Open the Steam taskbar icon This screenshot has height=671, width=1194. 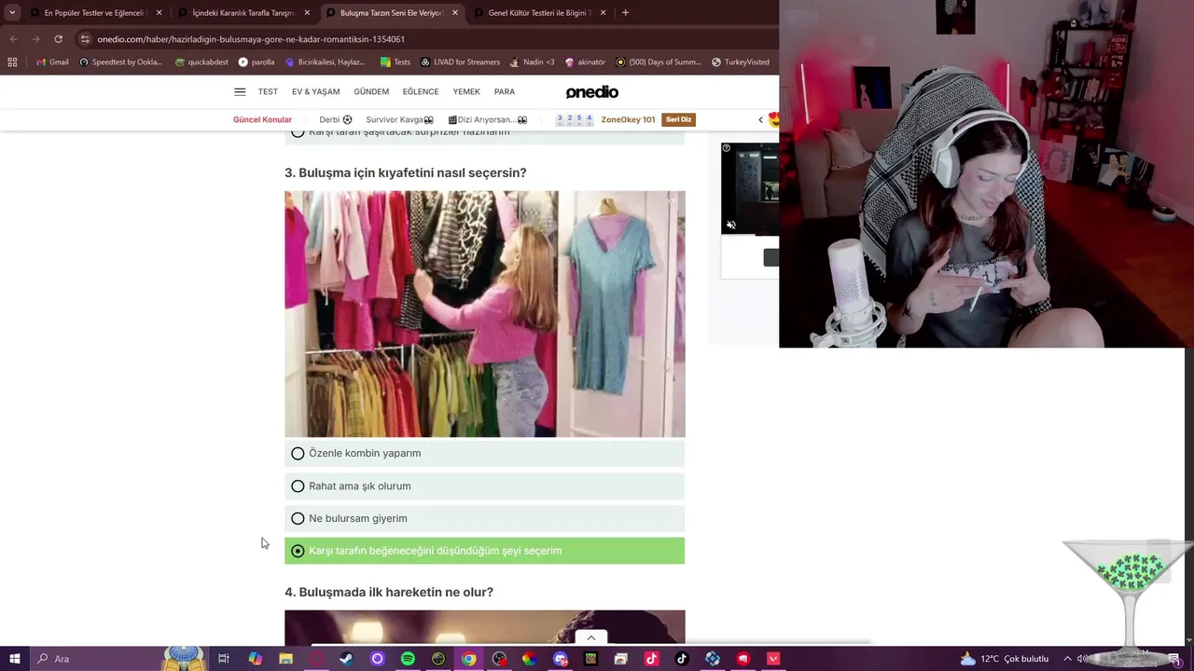(x=346, y=659)
